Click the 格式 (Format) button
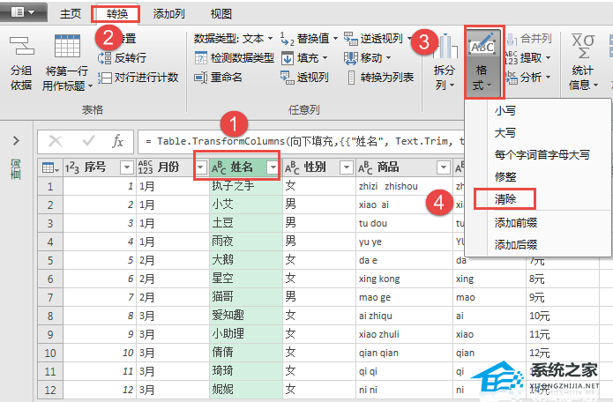The height and width of the screenshot is (402, 613). (483, 62)
